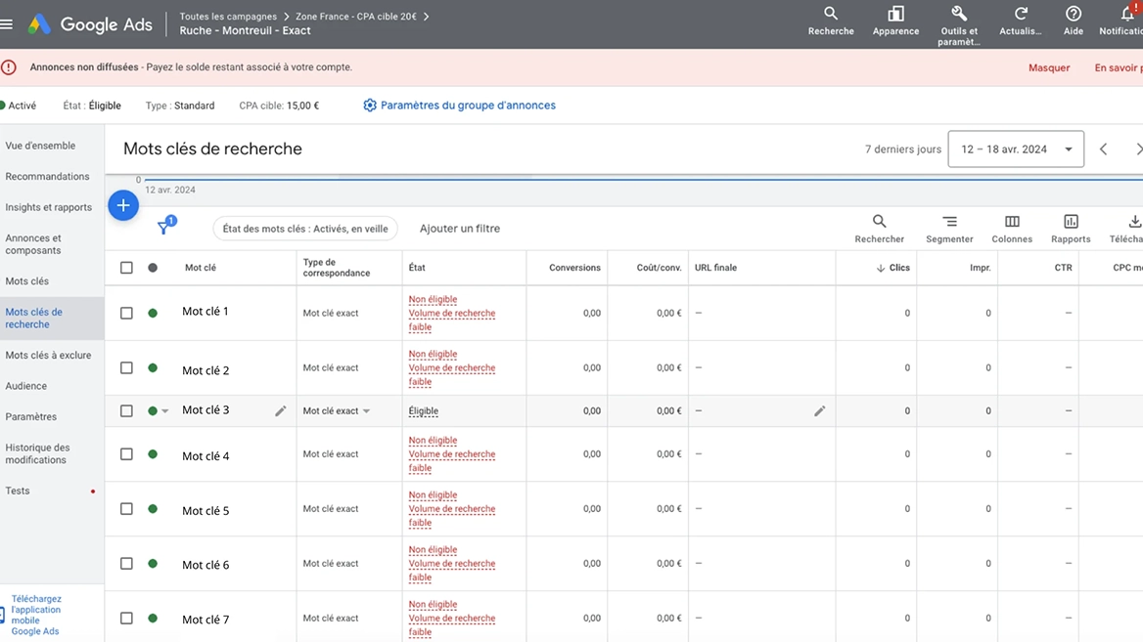The width and height of the screenshot is (1143, 642).
Task: Open Toutes les campagnes breadcrumb
Action: [228, 16]
